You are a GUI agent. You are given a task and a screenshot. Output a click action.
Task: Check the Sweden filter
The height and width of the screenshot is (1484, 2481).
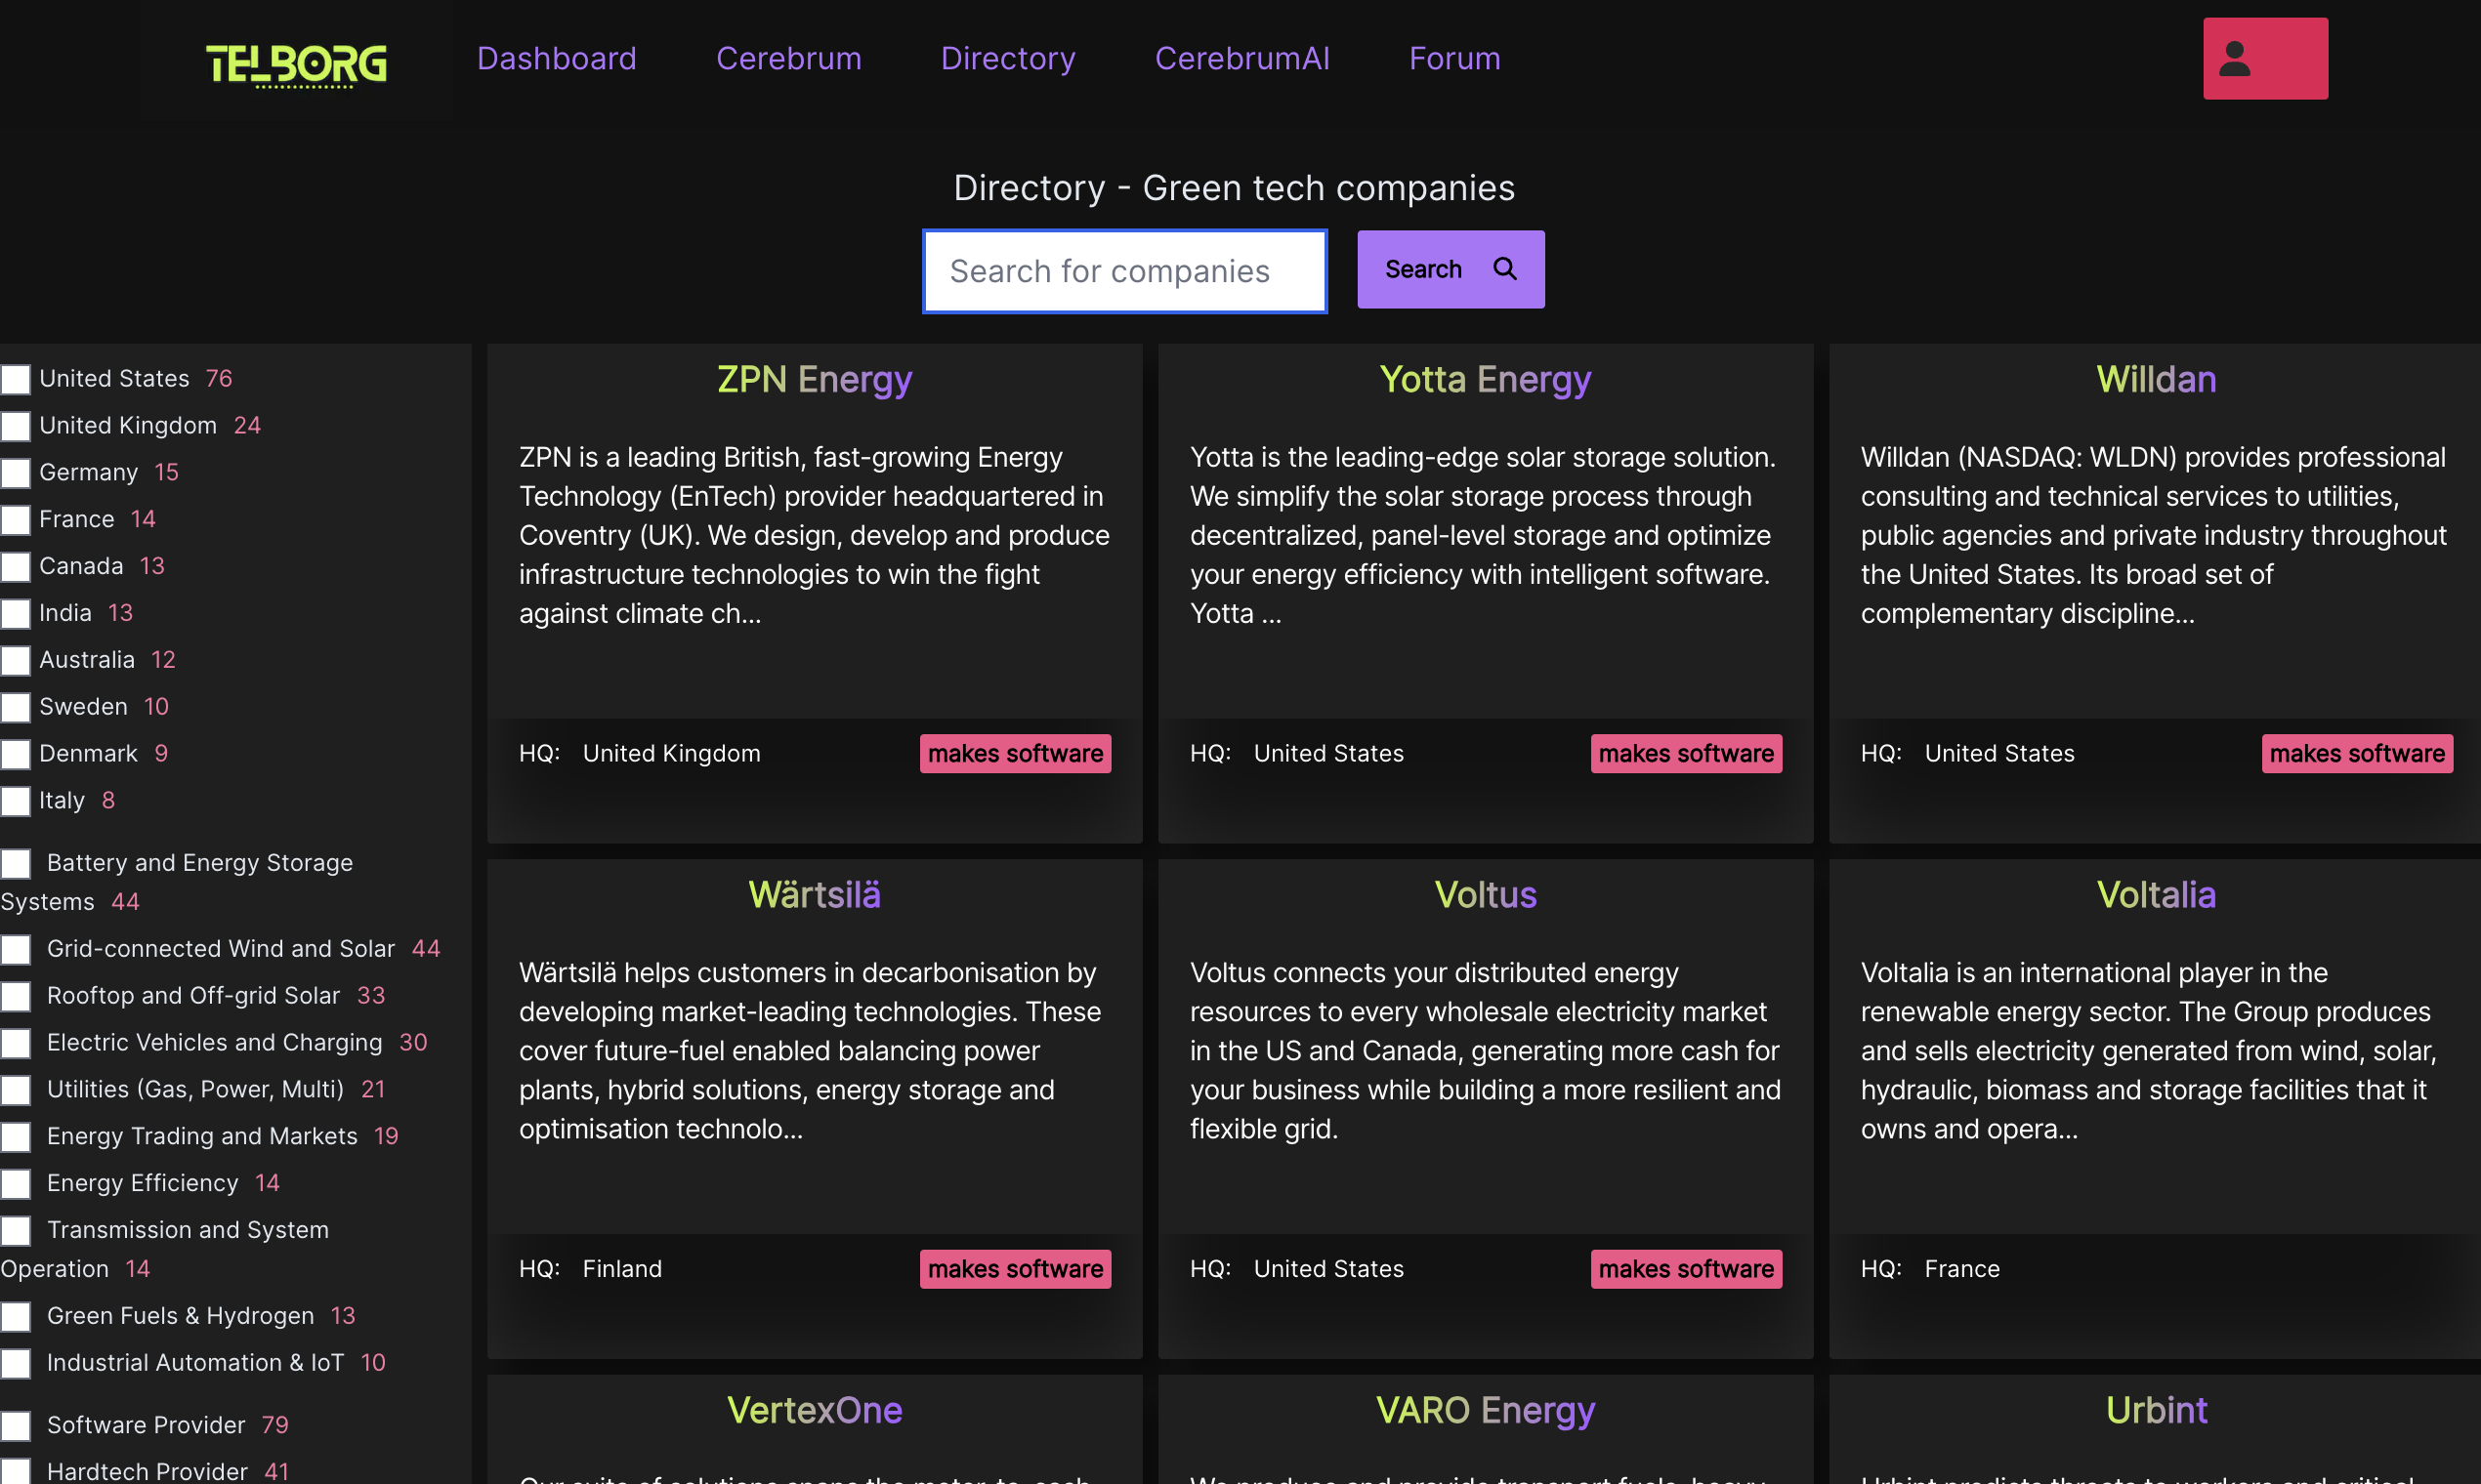(x=16, y=708)
